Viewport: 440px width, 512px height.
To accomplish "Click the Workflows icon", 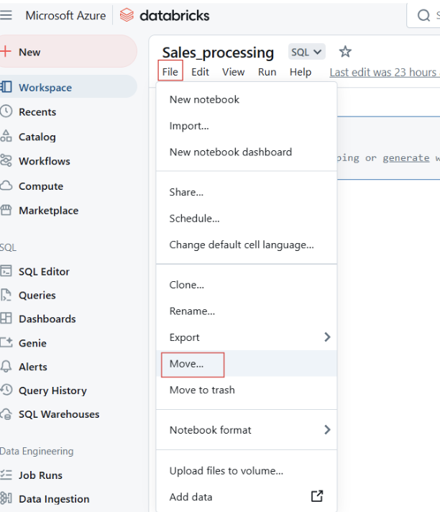I will pyautogui.click(x=6, y=160).
